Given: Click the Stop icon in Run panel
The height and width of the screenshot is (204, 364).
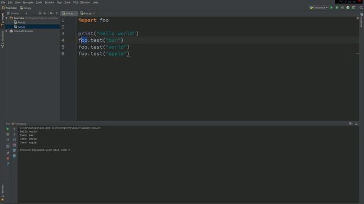Looking at the screenshot, I should [x=7, y=134].
